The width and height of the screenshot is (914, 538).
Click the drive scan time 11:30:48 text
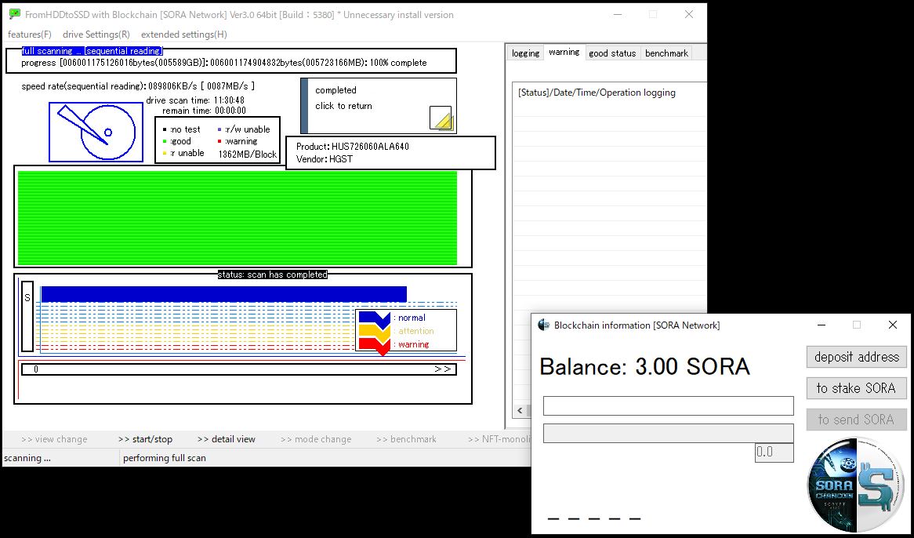(x=195, y=100)
